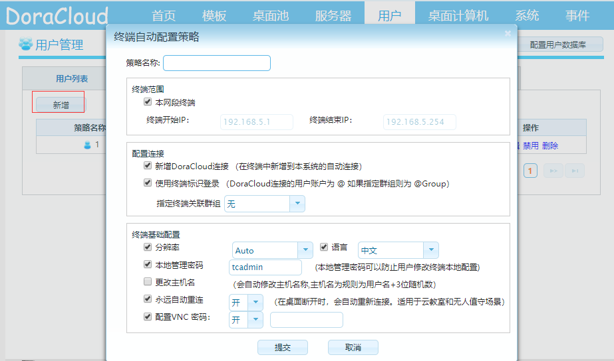Click the user management group icon
614x361 pixels.
(x=26, y=44)
